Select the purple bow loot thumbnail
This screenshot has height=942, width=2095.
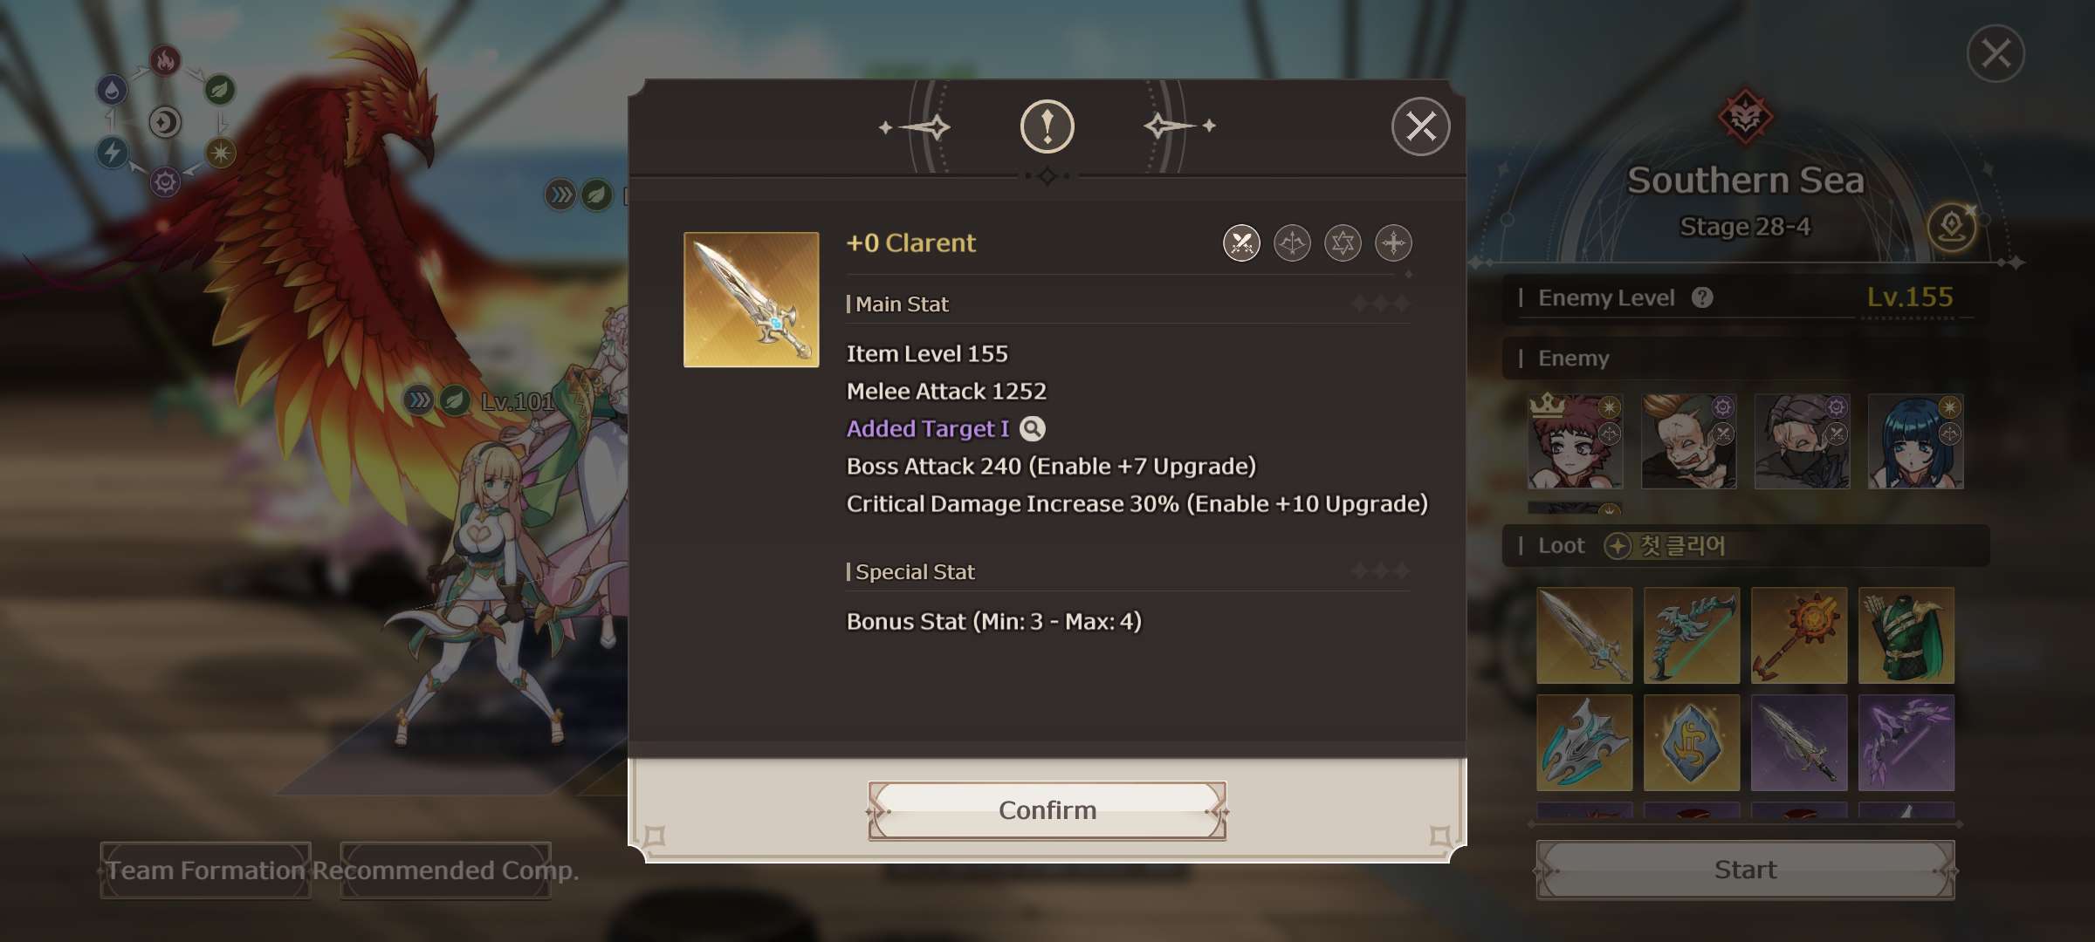coord(1906,742)
